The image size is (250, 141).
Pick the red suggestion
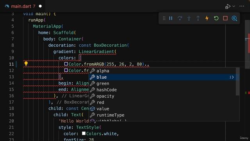click(x=162, y=102)
